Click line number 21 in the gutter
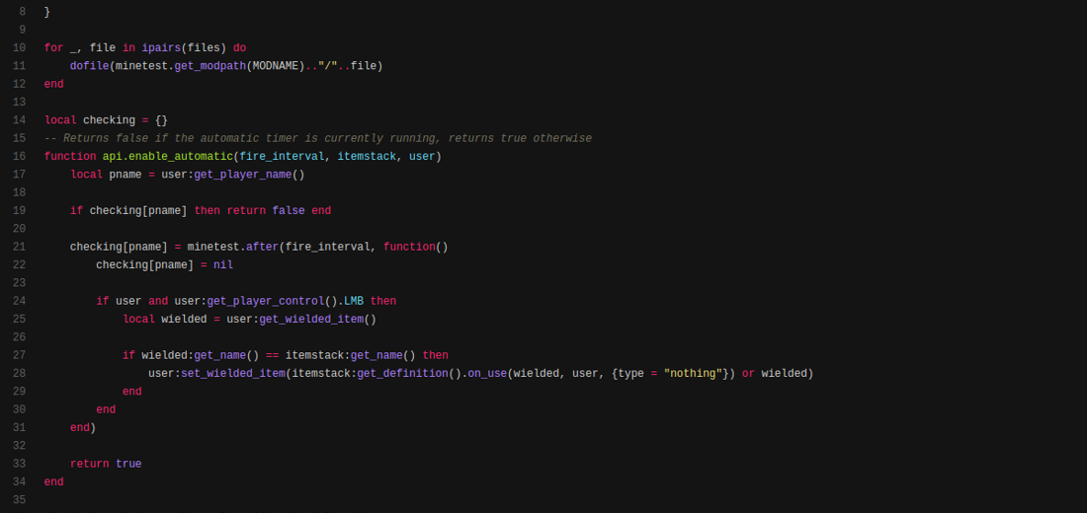The image size is (1087, 513). tap(19, 248)
